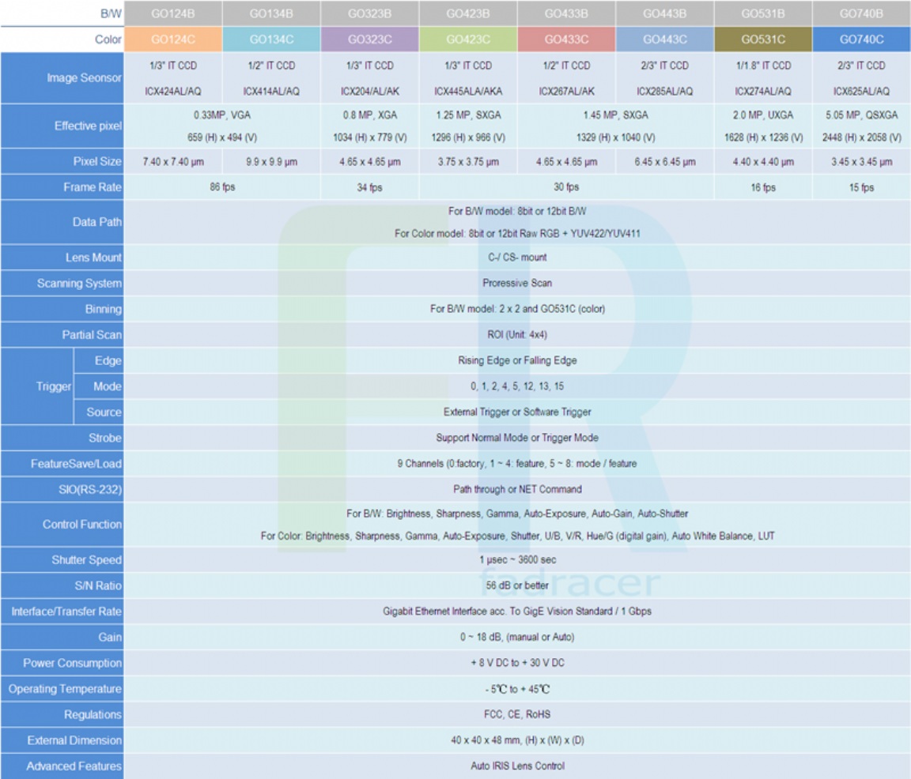Click the Auto IRIS Lens Control cell
911x779 pixels.
(x=517, y=766)
